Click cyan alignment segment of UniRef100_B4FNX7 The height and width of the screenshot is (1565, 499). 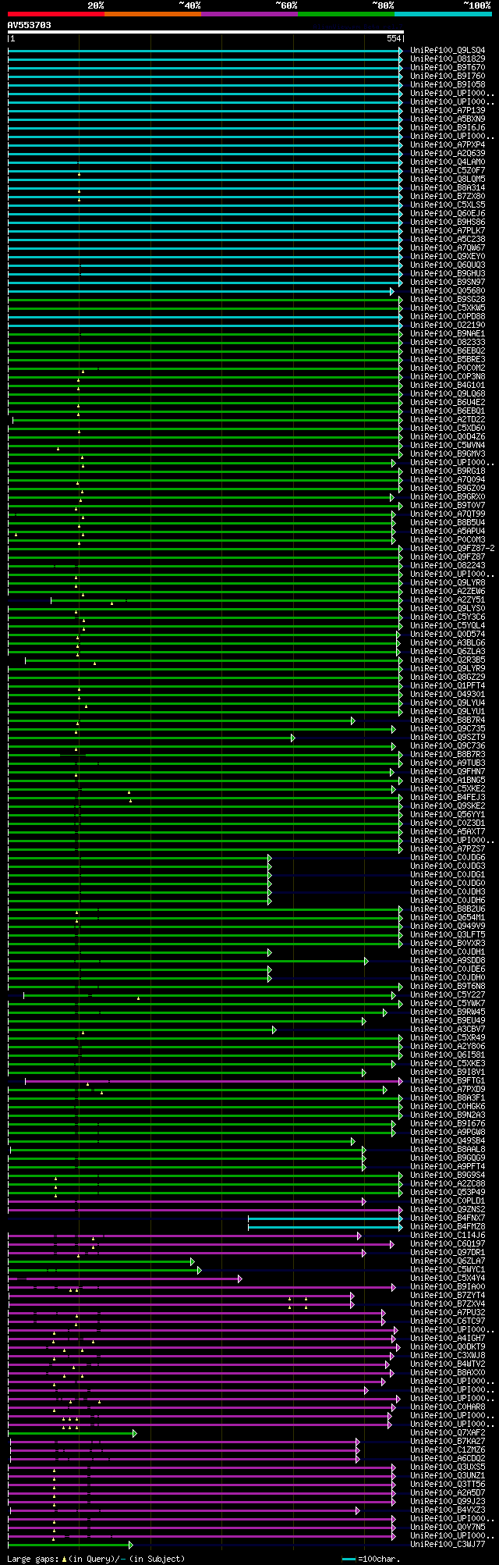coord(325,1218)
